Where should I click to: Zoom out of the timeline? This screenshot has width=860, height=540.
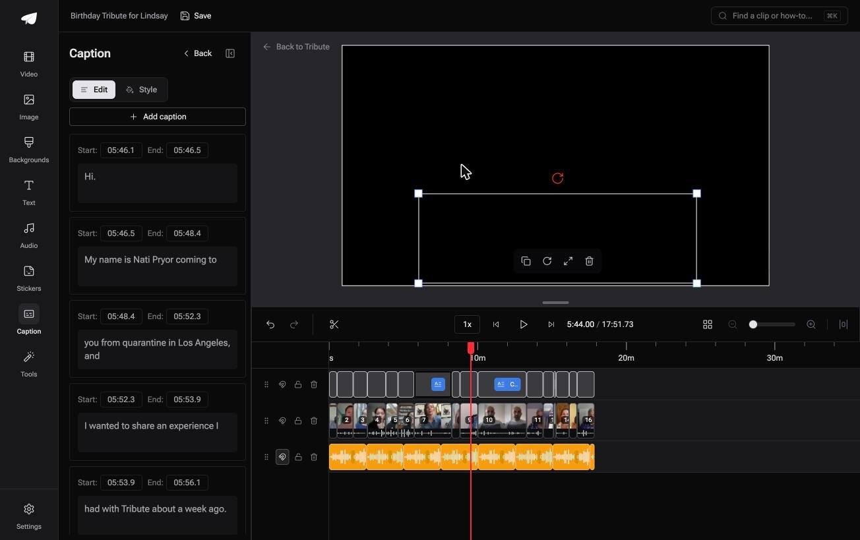(x=733, y=324)
